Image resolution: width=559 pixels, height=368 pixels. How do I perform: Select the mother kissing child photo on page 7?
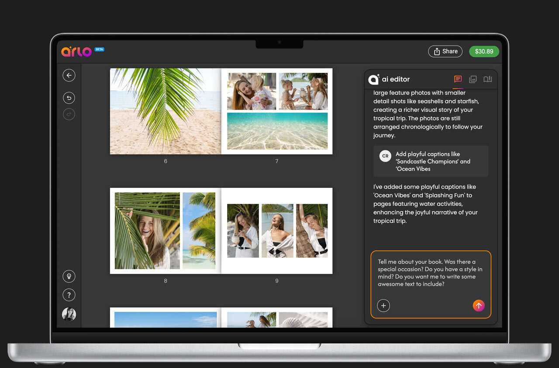[252, 91]
